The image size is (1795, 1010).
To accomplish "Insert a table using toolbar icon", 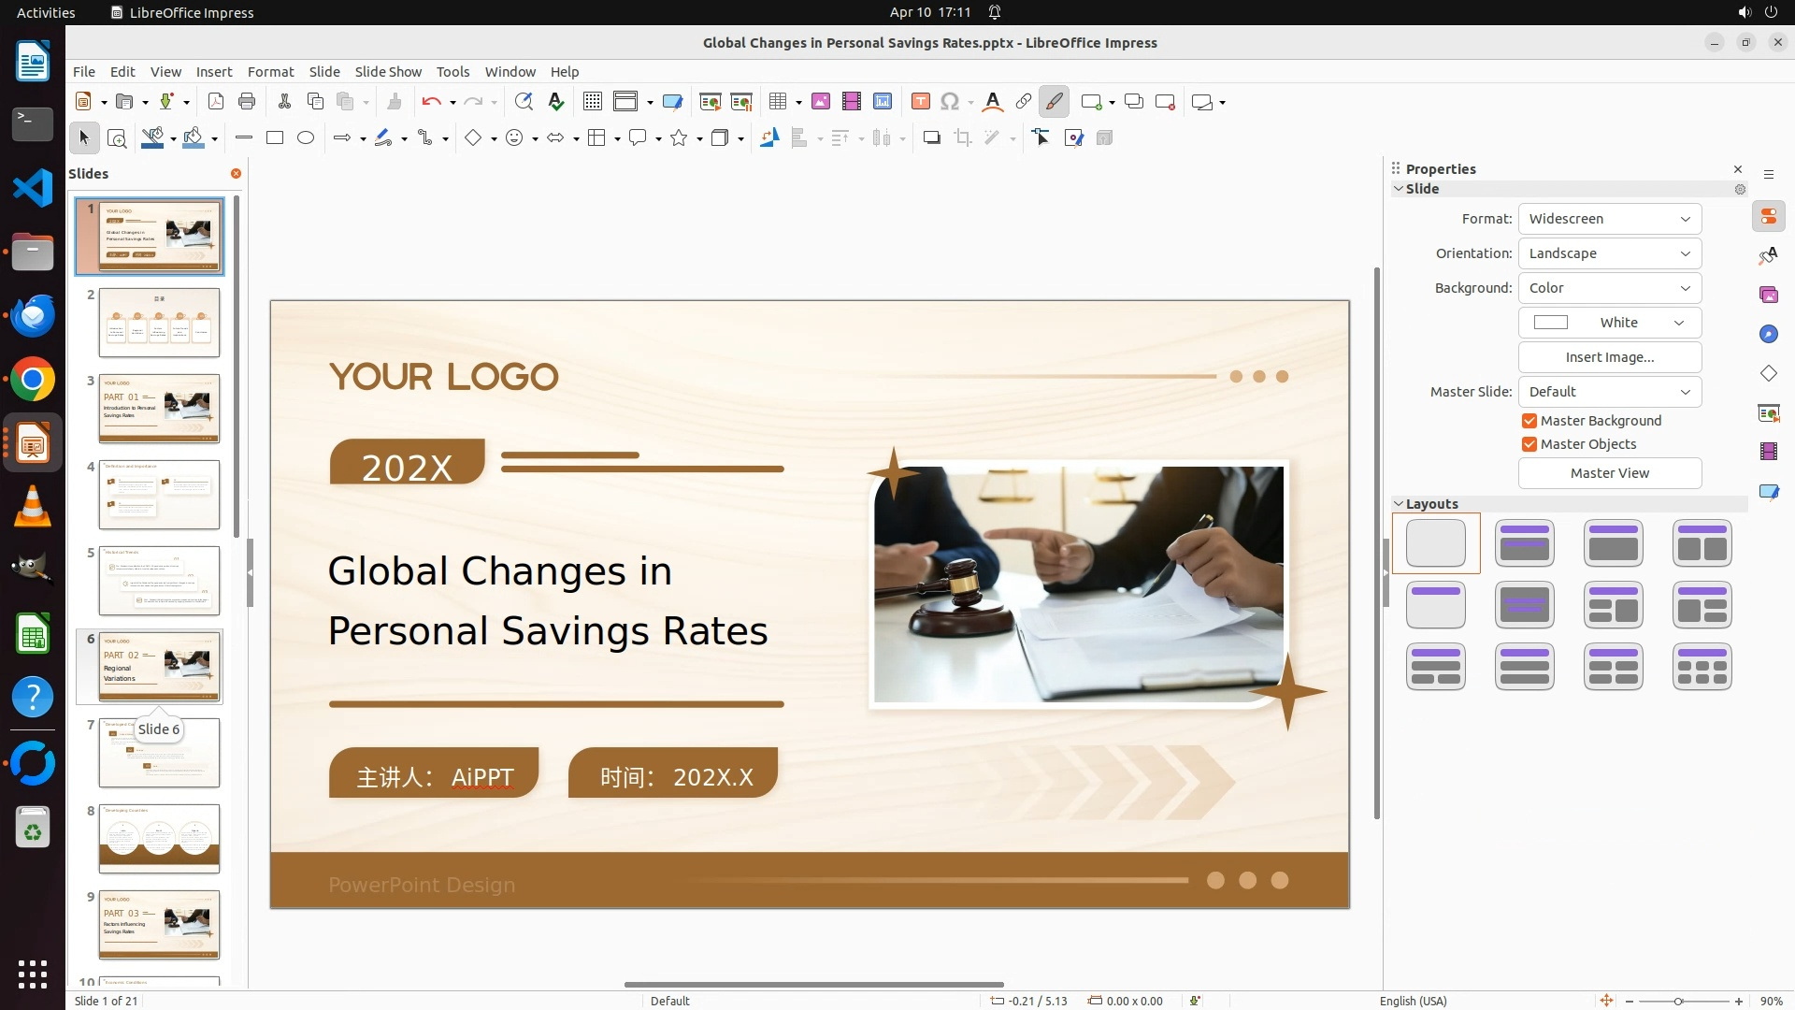I will (x=777, y=102).
